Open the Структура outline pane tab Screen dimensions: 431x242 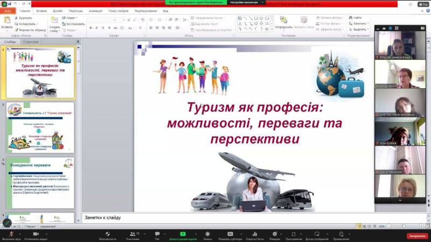click(31, 41)
